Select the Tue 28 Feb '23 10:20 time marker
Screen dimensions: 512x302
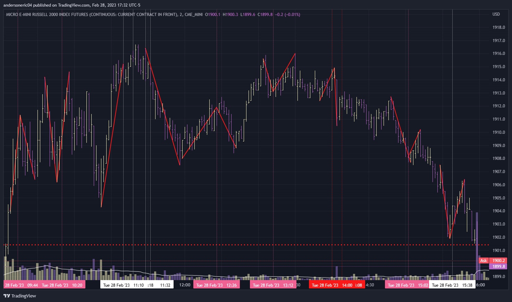(x=62, y=285)
